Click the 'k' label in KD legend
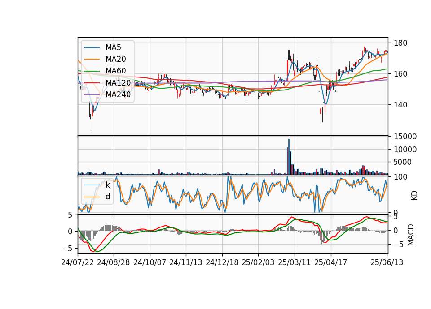The width and height of the screenshot is (431, 309). [x=107, y=185]
